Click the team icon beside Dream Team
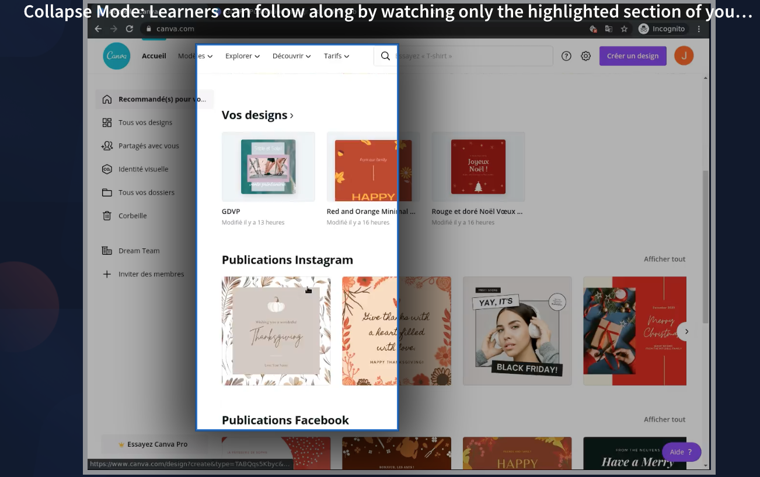 click(107, 251)
